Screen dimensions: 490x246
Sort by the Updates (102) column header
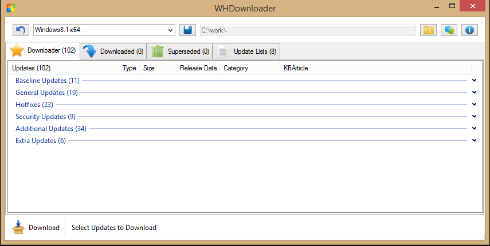tap(64, 68)
